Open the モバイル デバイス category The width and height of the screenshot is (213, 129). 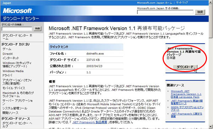[x=14, y=88]
